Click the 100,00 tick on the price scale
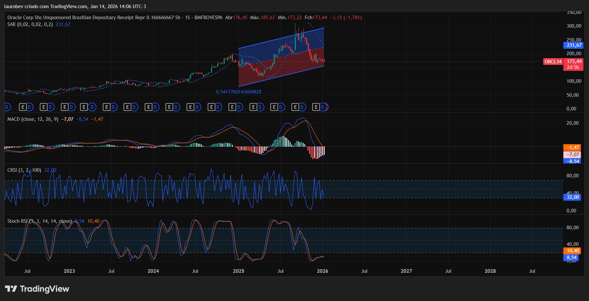Viewport: 589px width, 301px height. (x=574, y=81)
